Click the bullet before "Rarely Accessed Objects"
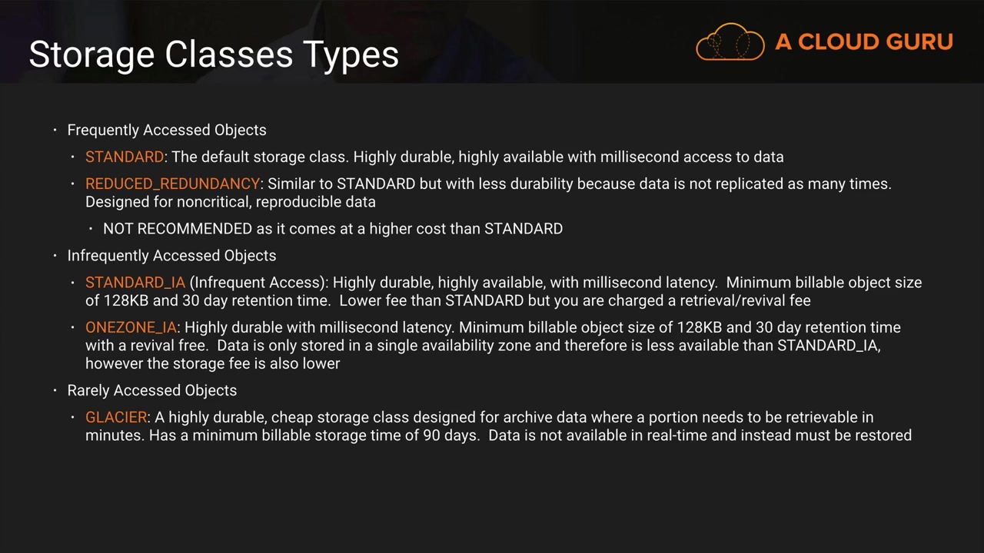 [55, 391]
